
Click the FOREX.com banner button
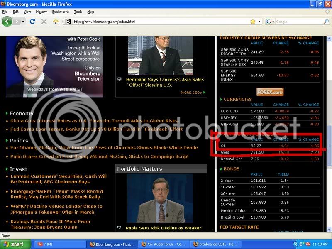click(x=270, y=92)
